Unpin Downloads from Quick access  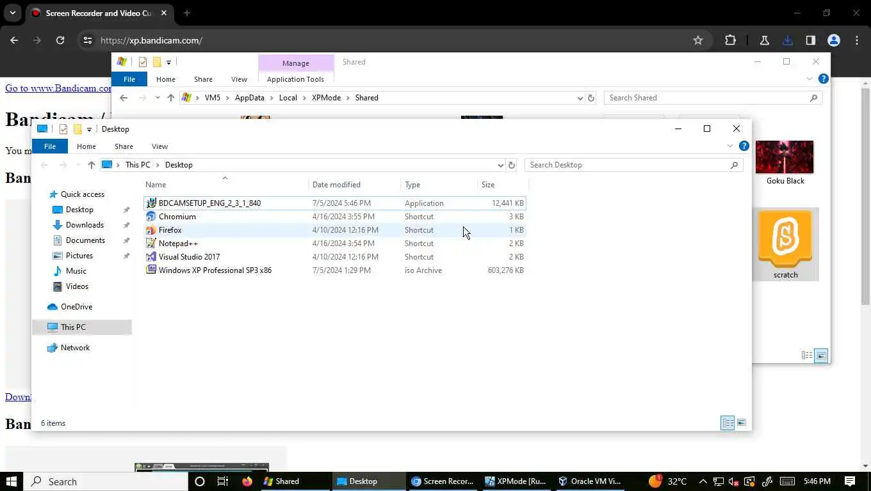(x=126, y=225)
